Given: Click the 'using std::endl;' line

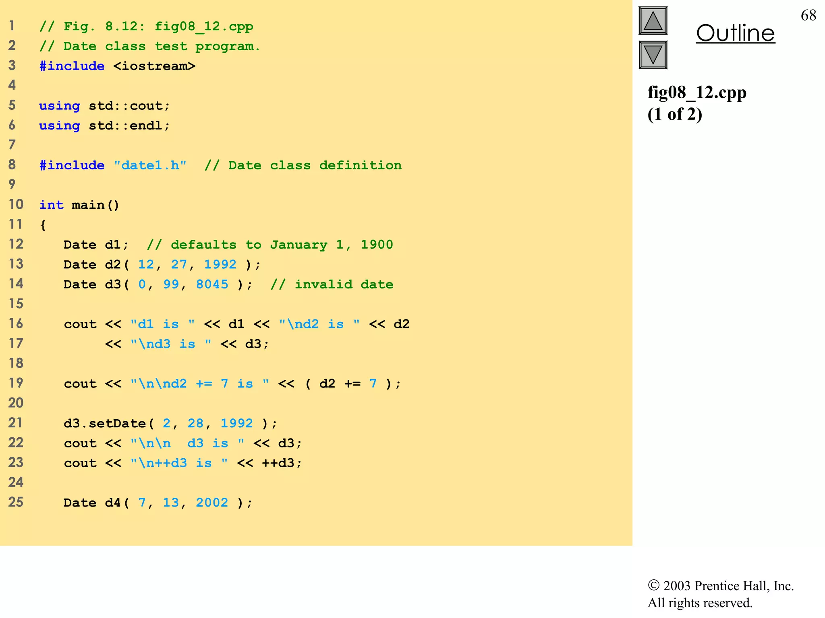Looking at the screenshot, I should (x=105, y=126).
